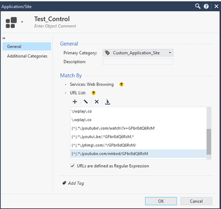Click the application object squares icon
Viewport: 221px width, 209px height.
[11, 23]
